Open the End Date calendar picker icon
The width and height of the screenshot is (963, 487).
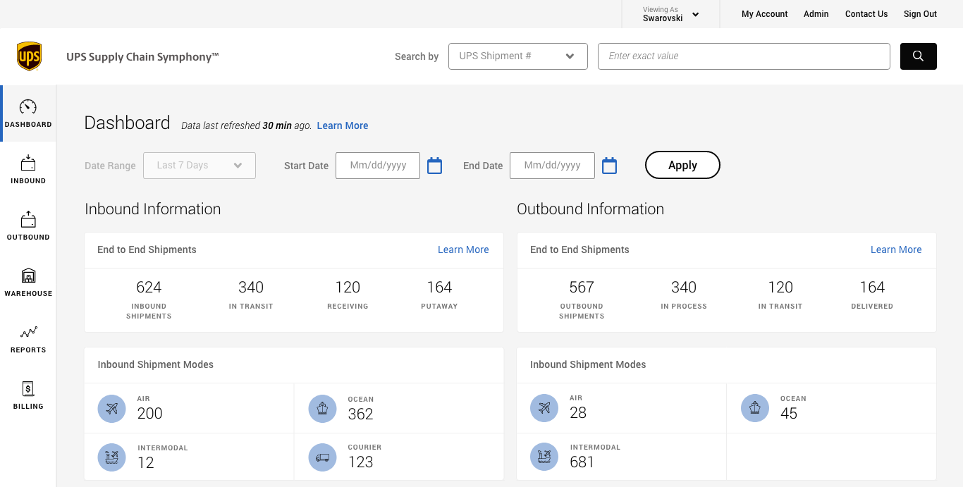point(610,166)
